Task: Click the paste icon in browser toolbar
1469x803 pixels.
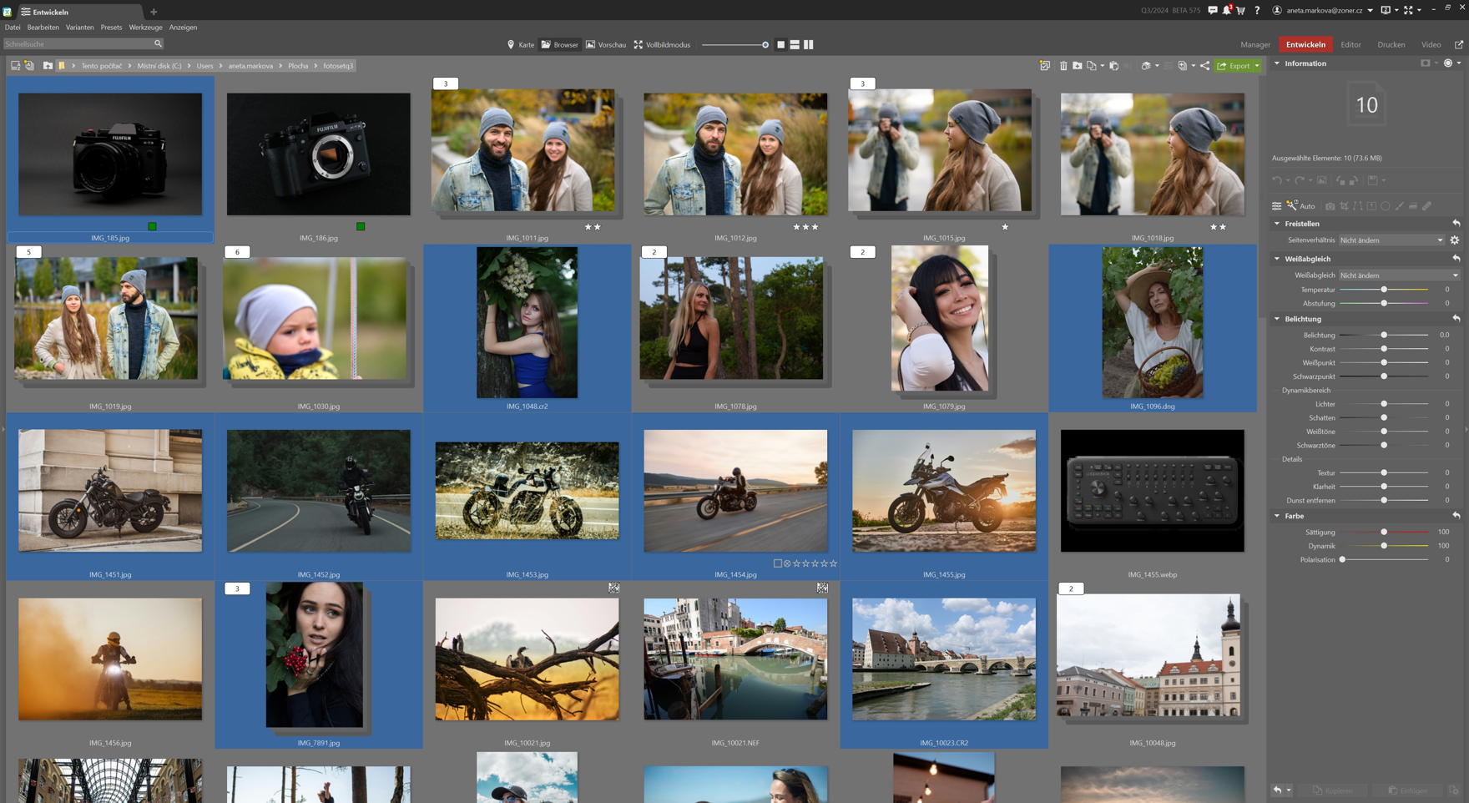Action: point(1113,66)
